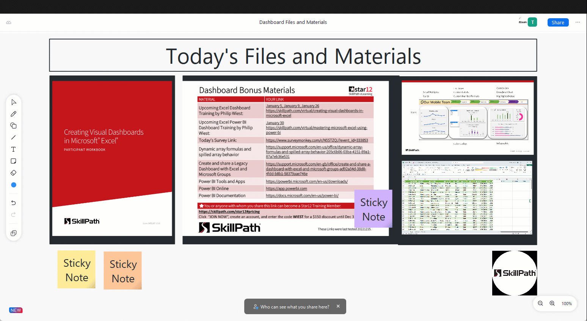Click the NEW badge
Screen dimensions: 587x321
pyautogui.click(x=16, y=310)
